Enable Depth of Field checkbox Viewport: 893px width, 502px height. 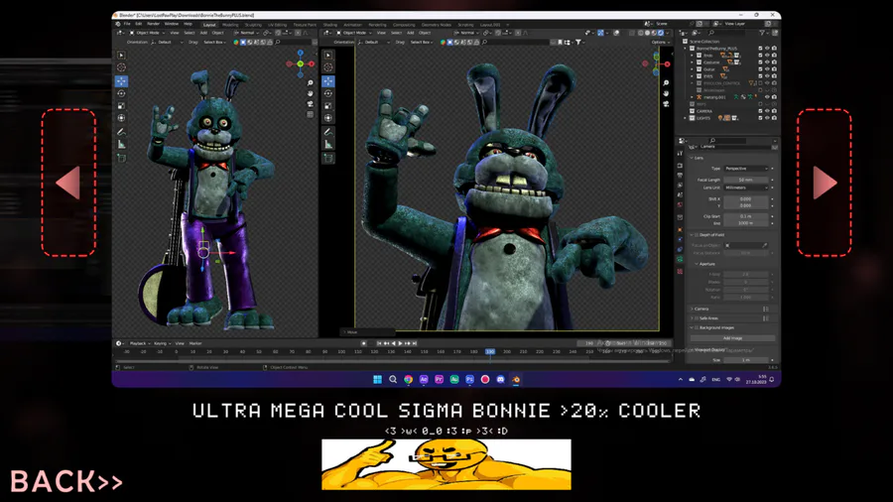[x=696, y=235]
